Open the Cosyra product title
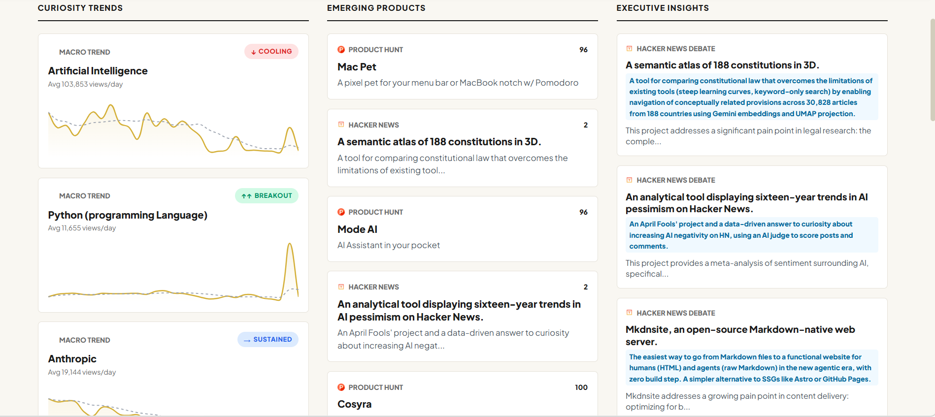 click(354, 404)
